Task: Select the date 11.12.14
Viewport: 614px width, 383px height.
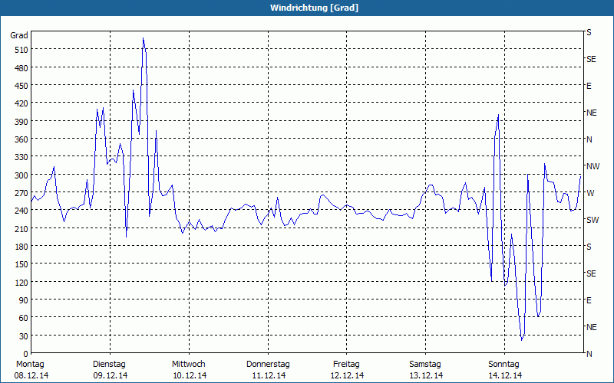Action: [269, 376]
